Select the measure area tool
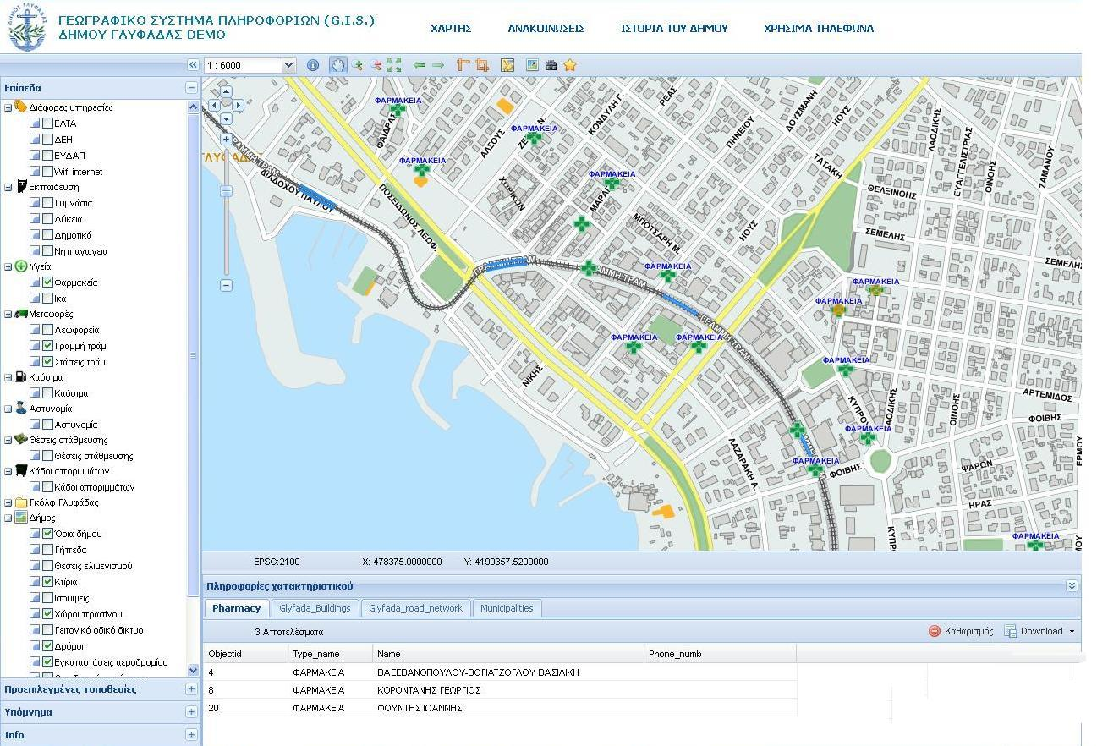 tap(482, 65)
